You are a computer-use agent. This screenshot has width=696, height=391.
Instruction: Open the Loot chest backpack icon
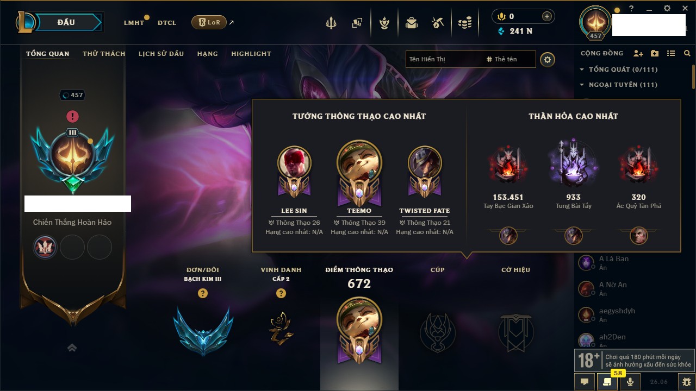tap(412, 23)
